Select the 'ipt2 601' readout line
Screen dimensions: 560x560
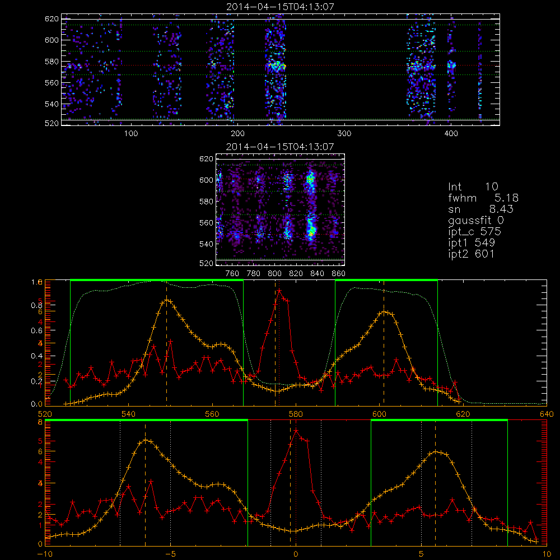(x=472, y=254)
